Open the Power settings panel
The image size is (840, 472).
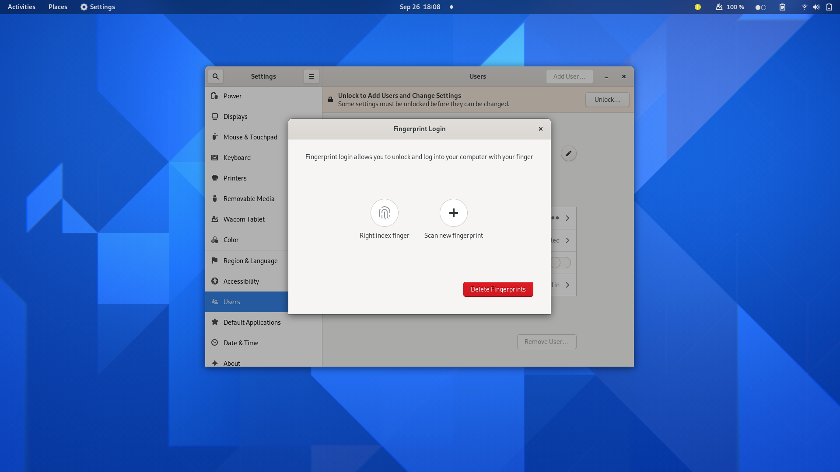[x=263, y=96]
